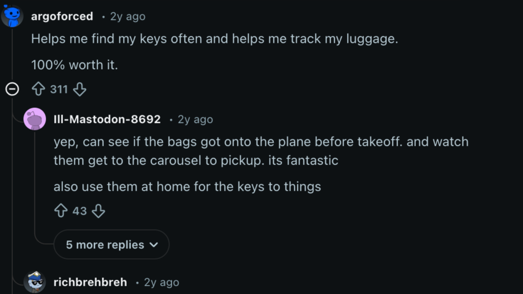Open argoforced's profile via username

pos(61,15)
